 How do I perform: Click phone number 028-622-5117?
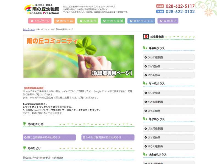click(x=180, y=6)
